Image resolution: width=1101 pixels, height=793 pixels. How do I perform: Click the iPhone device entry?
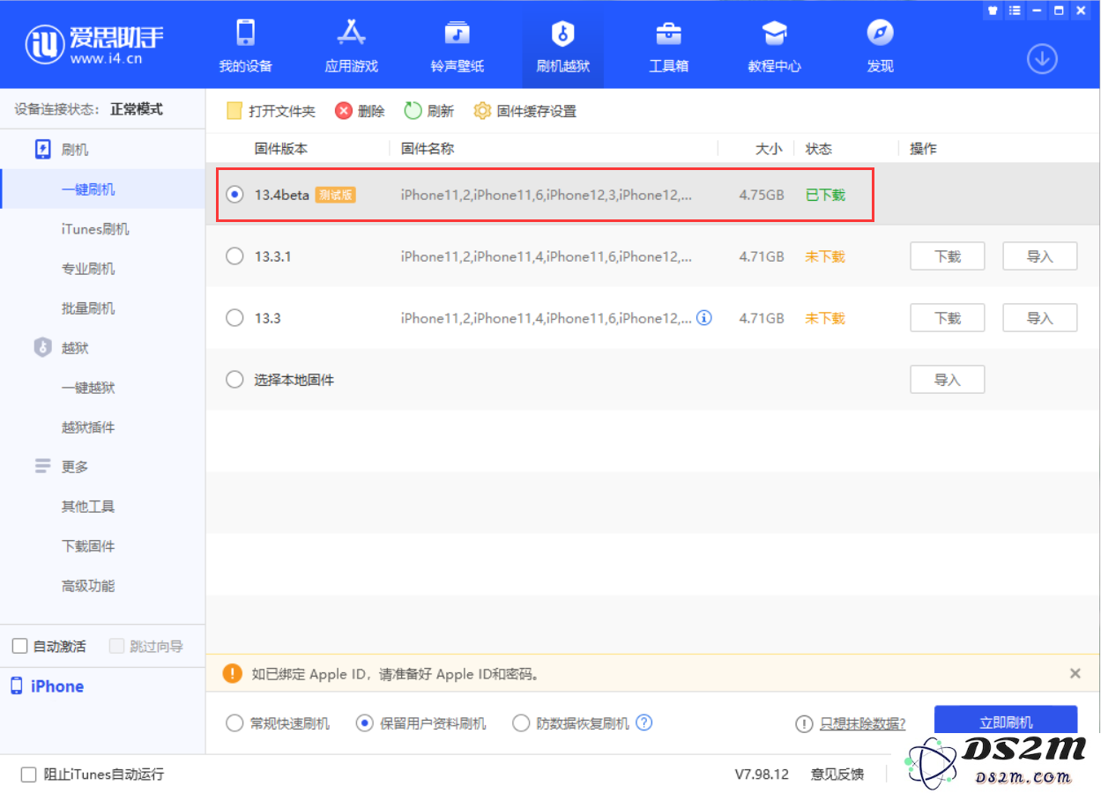48,686
